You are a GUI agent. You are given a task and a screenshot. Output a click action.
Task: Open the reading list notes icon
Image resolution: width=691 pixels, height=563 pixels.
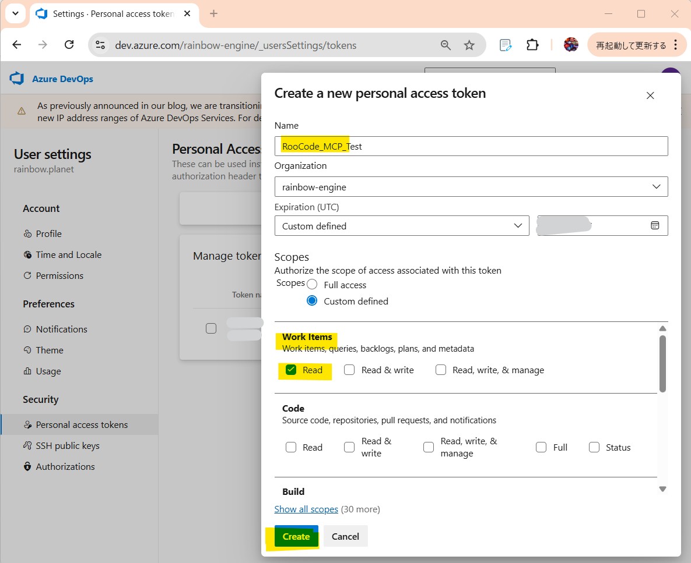pyautogui.click(x=506, y=45)
